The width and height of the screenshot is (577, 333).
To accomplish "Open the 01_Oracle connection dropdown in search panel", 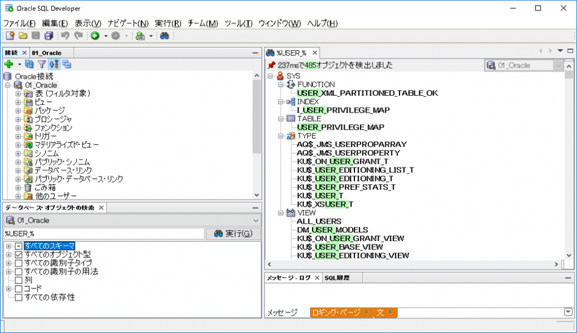I will tap(256, 220).
